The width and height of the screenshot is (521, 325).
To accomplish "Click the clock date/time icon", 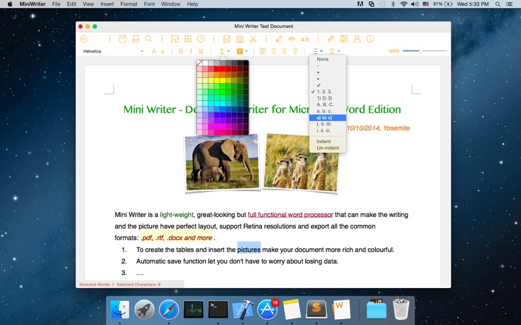I will (201, 39).
